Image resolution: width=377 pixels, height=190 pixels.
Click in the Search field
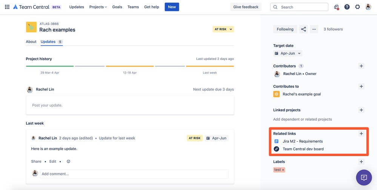pos(299,7)
